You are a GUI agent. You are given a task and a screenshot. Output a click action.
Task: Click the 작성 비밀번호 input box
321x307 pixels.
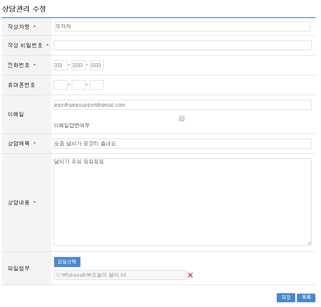pyautogui.click(x=182, y=46)
